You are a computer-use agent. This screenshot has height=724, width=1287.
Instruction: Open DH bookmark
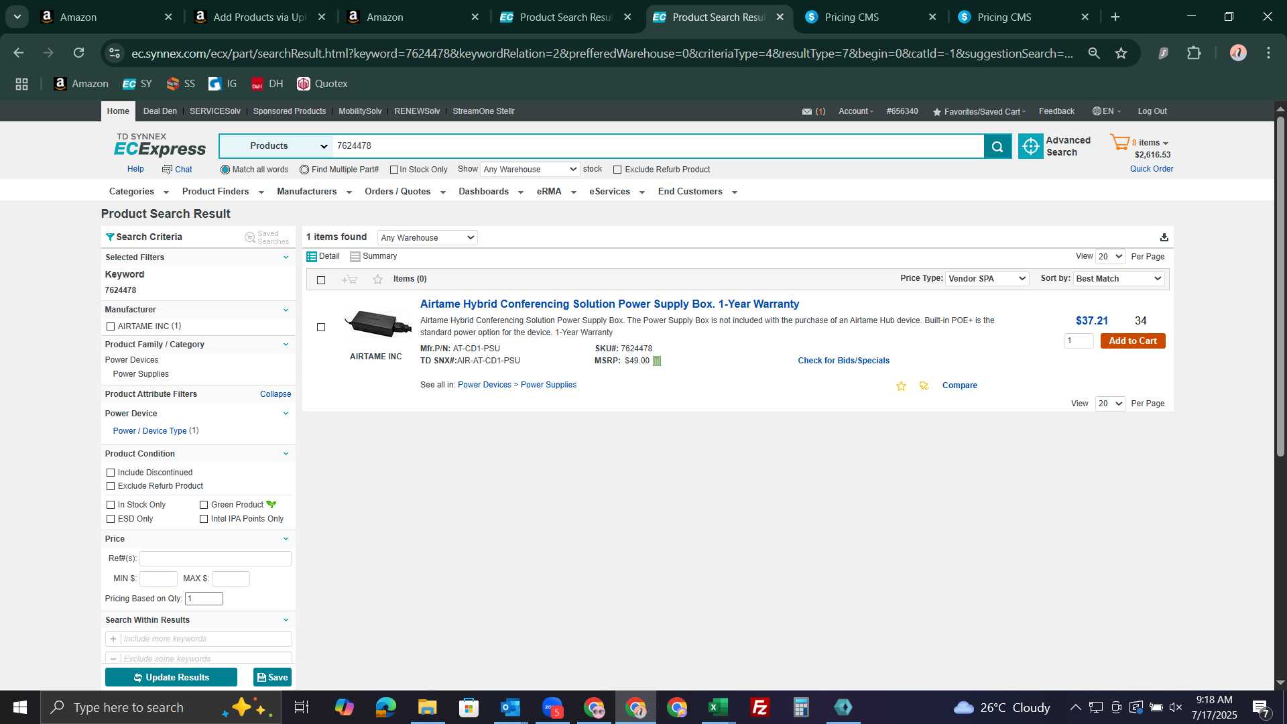(x=267, y=84)
